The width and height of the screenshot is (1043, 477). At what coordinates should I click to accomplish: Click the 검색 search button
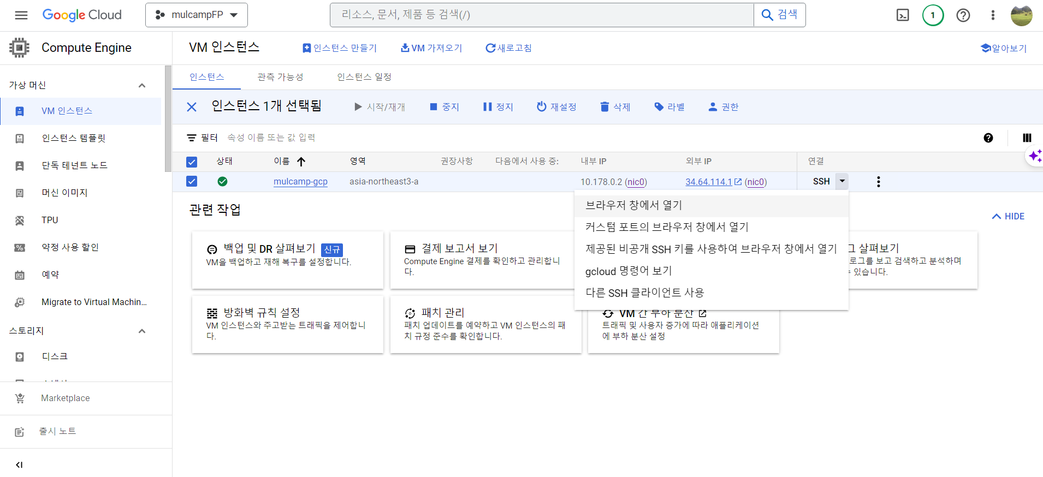coord(780,15)
